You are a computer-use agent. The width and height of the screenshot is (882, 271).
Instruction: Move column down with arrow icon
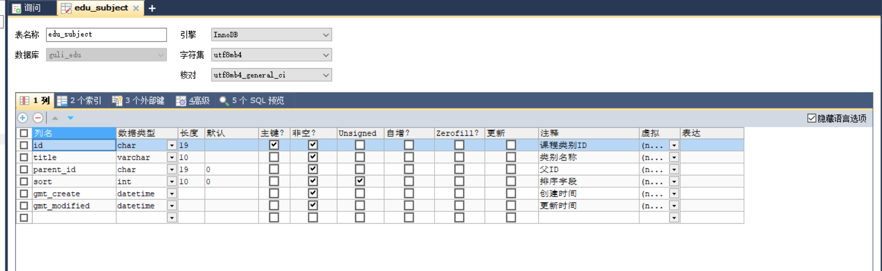pyautogui.click(x=70, y=118)
